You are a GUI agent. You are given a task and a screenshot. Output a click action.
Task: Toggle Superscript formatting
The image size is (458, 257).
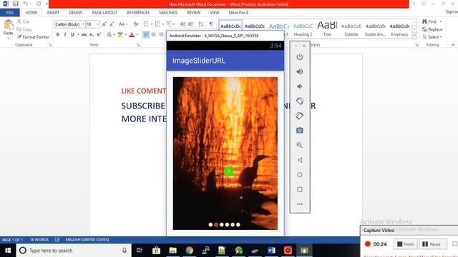[99, 34]
